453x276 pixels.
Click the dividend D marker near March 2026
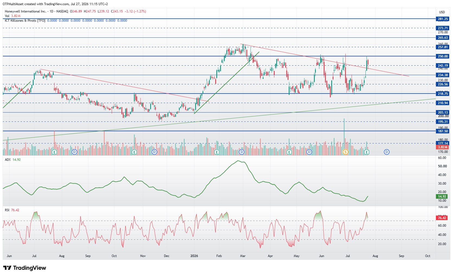pos(242,152)
